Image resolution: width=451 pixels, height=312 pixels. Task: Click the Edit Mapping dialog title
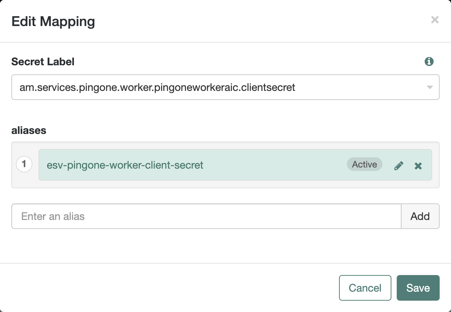coord(53,22)
